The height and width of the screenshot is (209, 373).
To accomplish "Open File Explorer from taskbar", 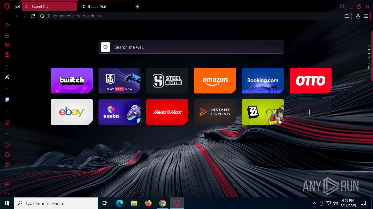I will (134, 203).
